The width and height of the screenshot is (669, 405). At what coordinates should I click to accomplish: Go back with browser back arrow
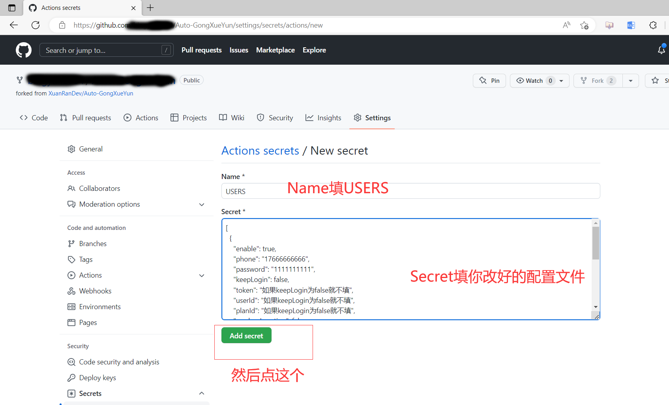[14, 25]
